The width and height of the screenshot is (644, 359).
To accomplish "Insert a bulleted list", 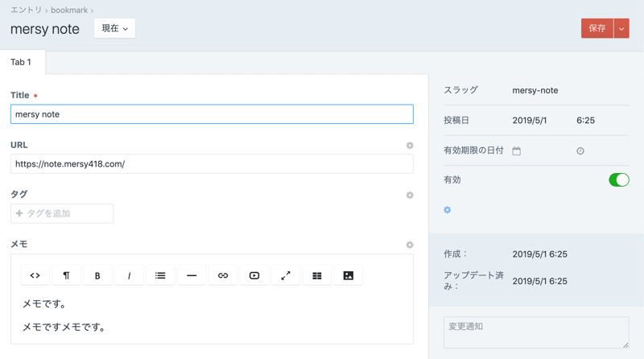I will [x=160, y=275].
